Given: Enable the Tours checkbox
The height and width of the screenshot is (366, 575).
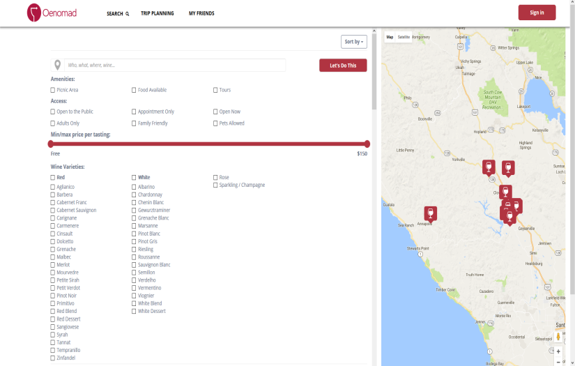Looking at the screenshot, I should pyautogui.click(x=215, y=90).
